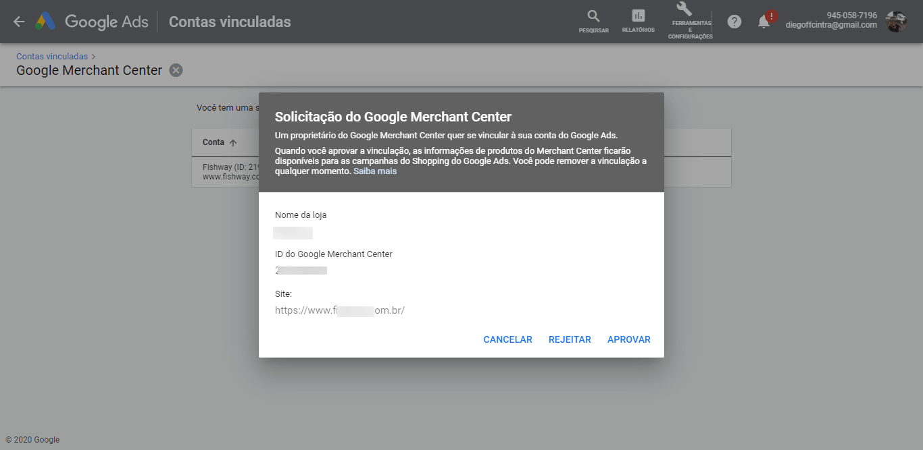Click the account email diegoffcintra@gmail.com
Screen dimensions: 923x450
831,26
